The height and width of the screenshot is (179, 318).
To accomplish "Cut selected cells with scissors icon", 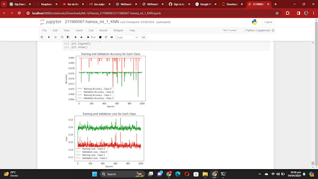I will 56,37.
